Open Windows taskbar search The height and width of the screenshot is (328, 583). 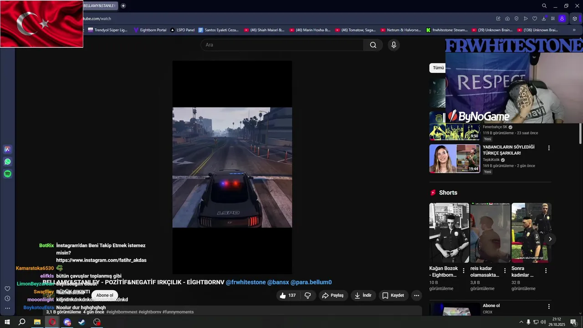[x=22, y=322]
